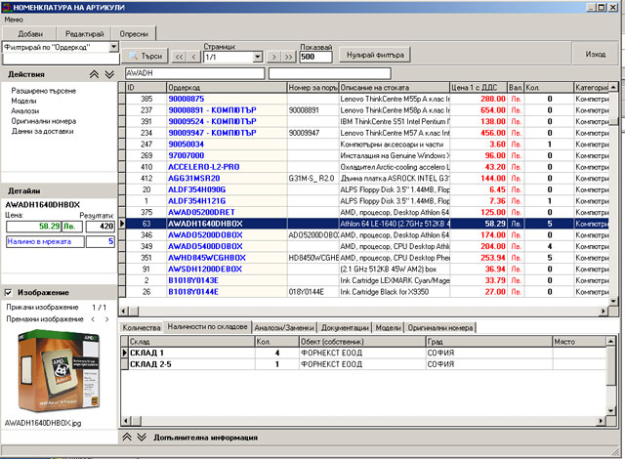Screen dimensions: 625x459
Task: Sort by Описание на стоката column header
Action: pyautogui.click(x=395, y=87)
